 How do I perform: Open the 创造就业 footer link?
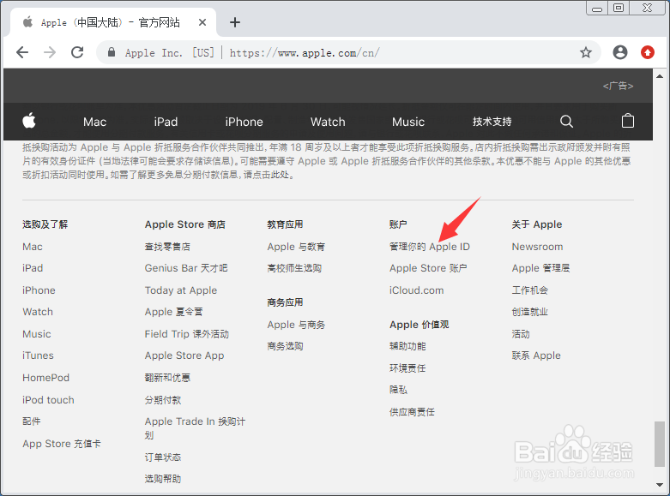530,312
